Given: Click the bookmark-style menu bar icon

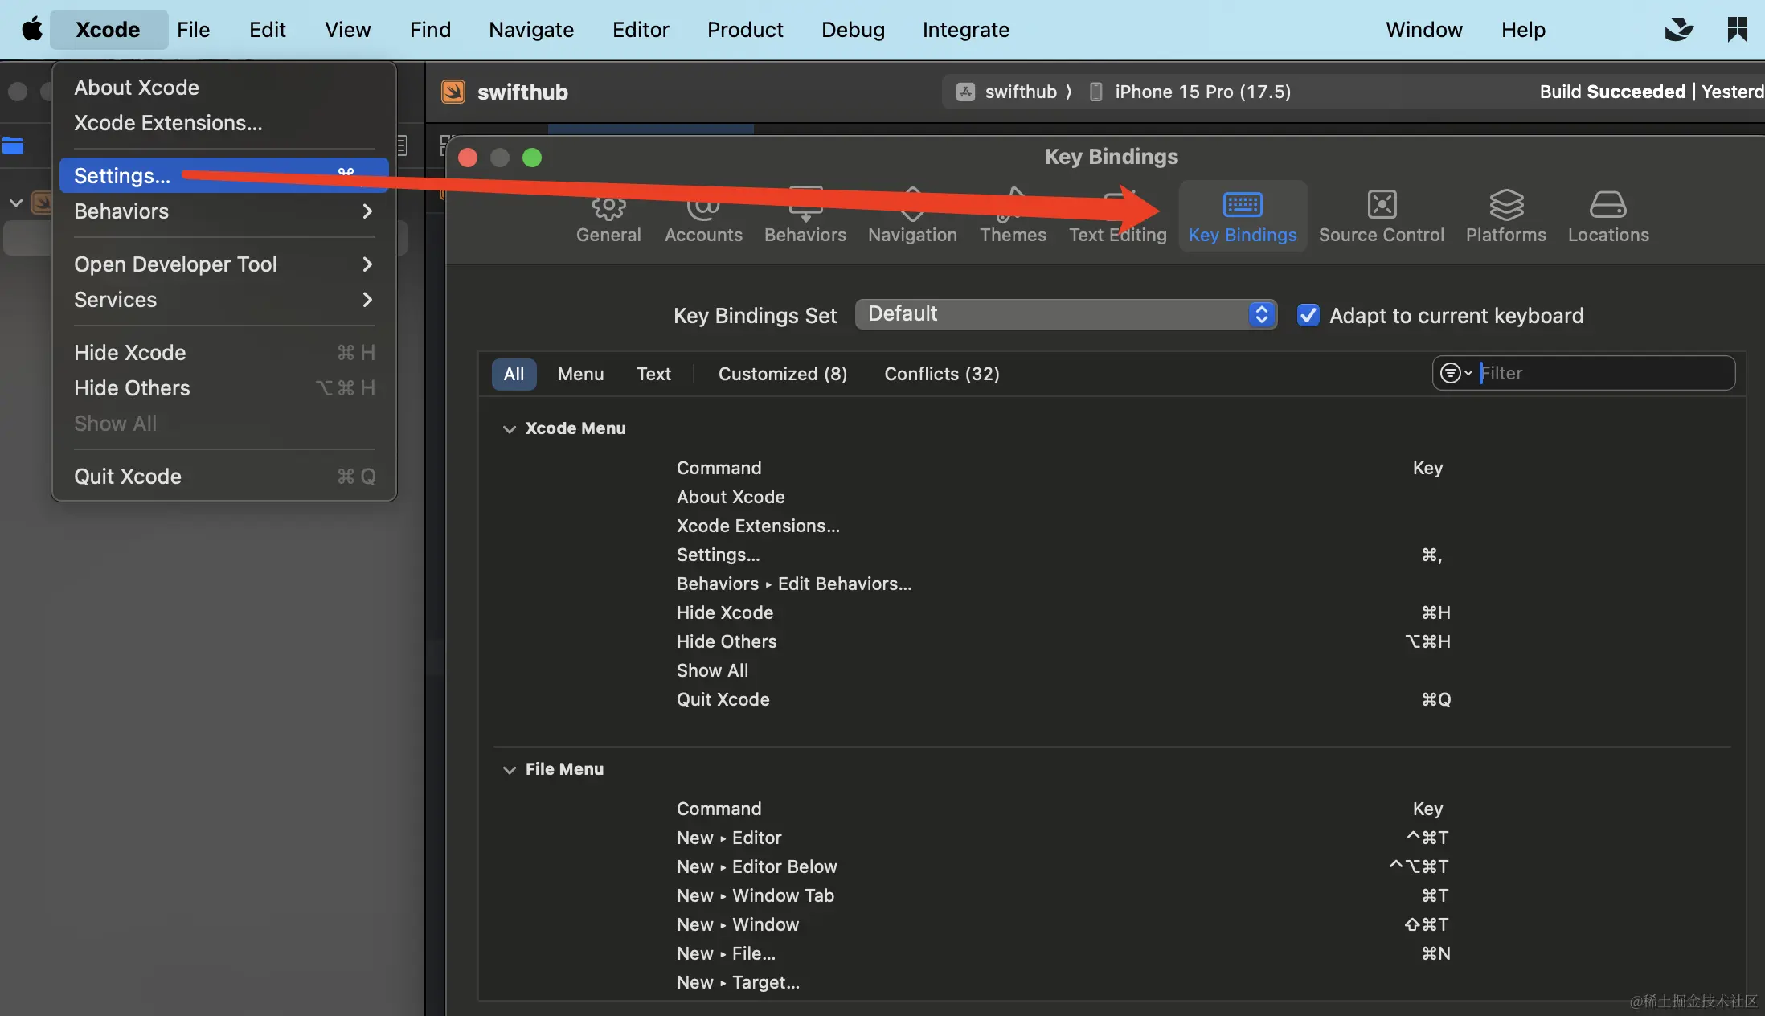Looking at the screenshot, I should point(1737,30).
